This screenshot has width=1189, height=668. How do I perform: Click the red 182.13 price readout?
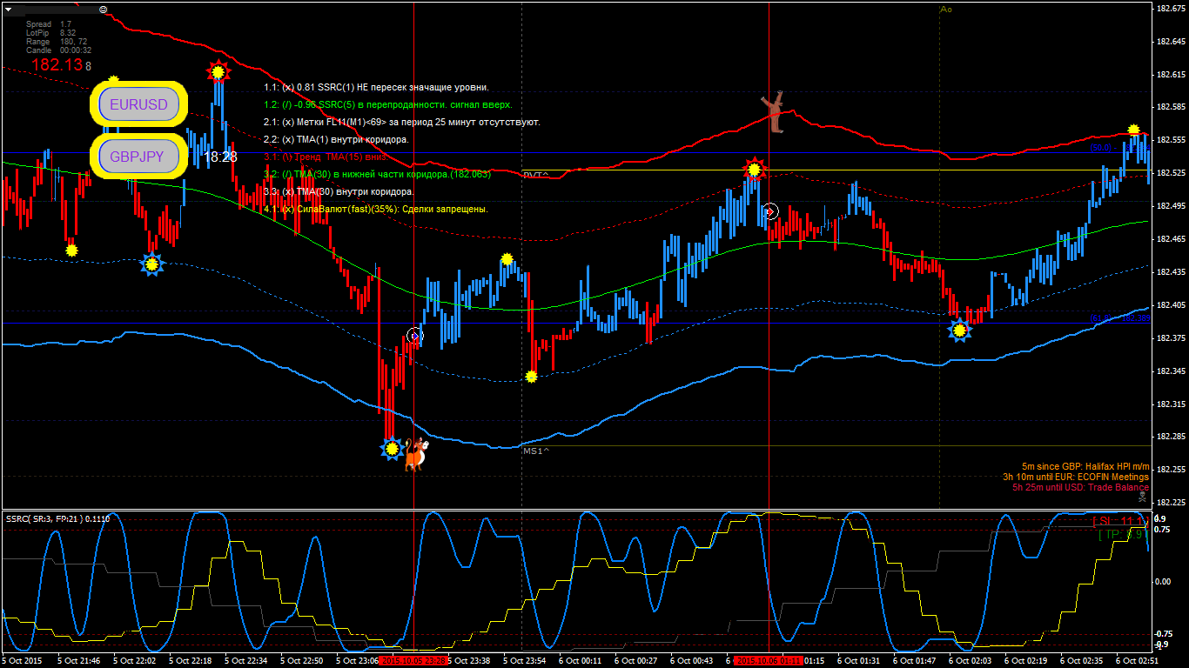(59, 65)
